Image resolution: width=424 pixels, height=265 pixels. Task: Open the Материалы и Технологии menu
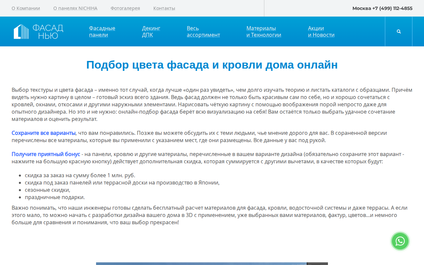tap(264, 31)
